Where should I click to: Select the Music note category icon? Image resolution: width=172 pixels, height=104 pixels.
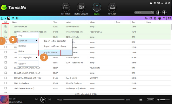(x=8, y=18)
